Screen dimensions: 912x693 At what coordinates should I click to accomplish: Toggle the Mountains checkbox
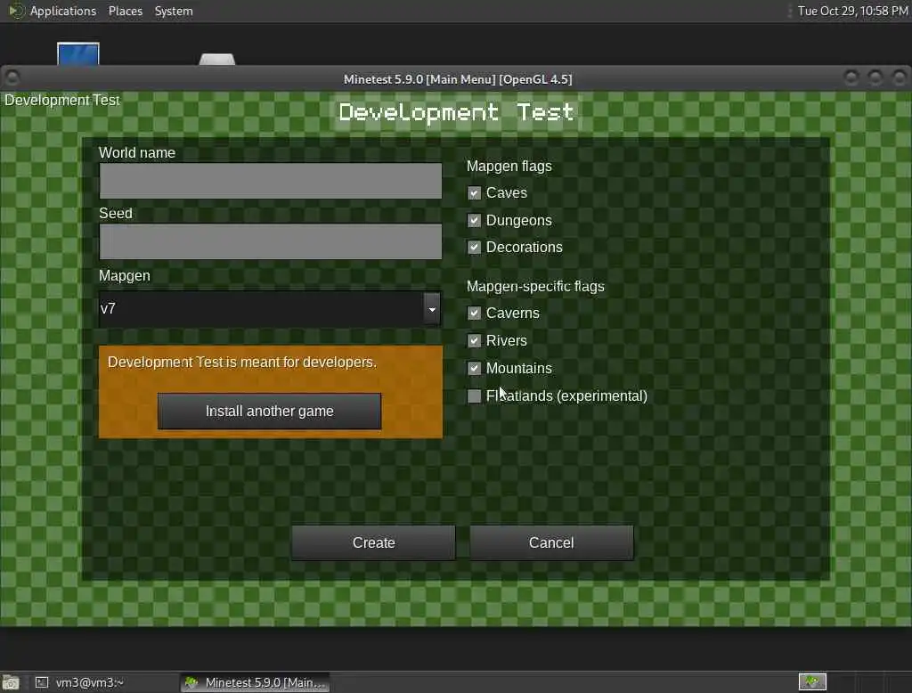tap(474, 368)
